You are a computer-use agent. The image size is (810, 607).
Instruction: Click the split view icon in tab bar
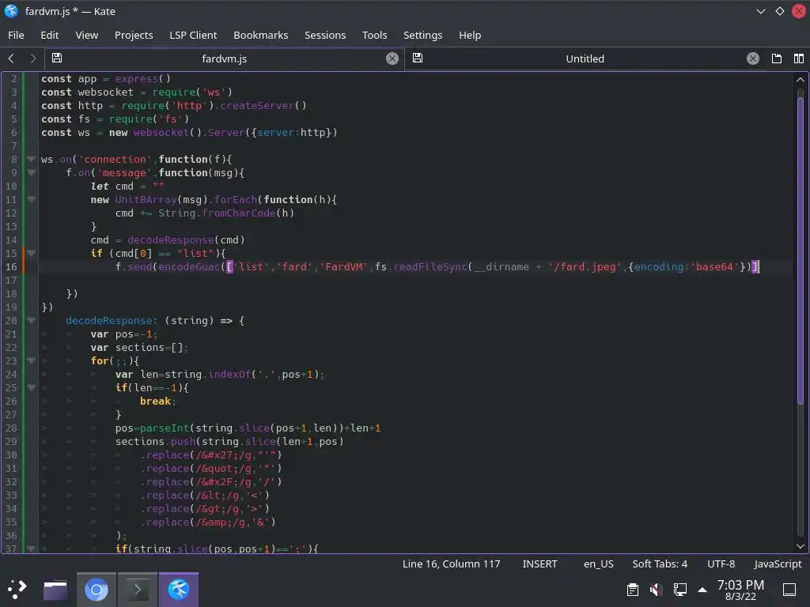point(799,58)
